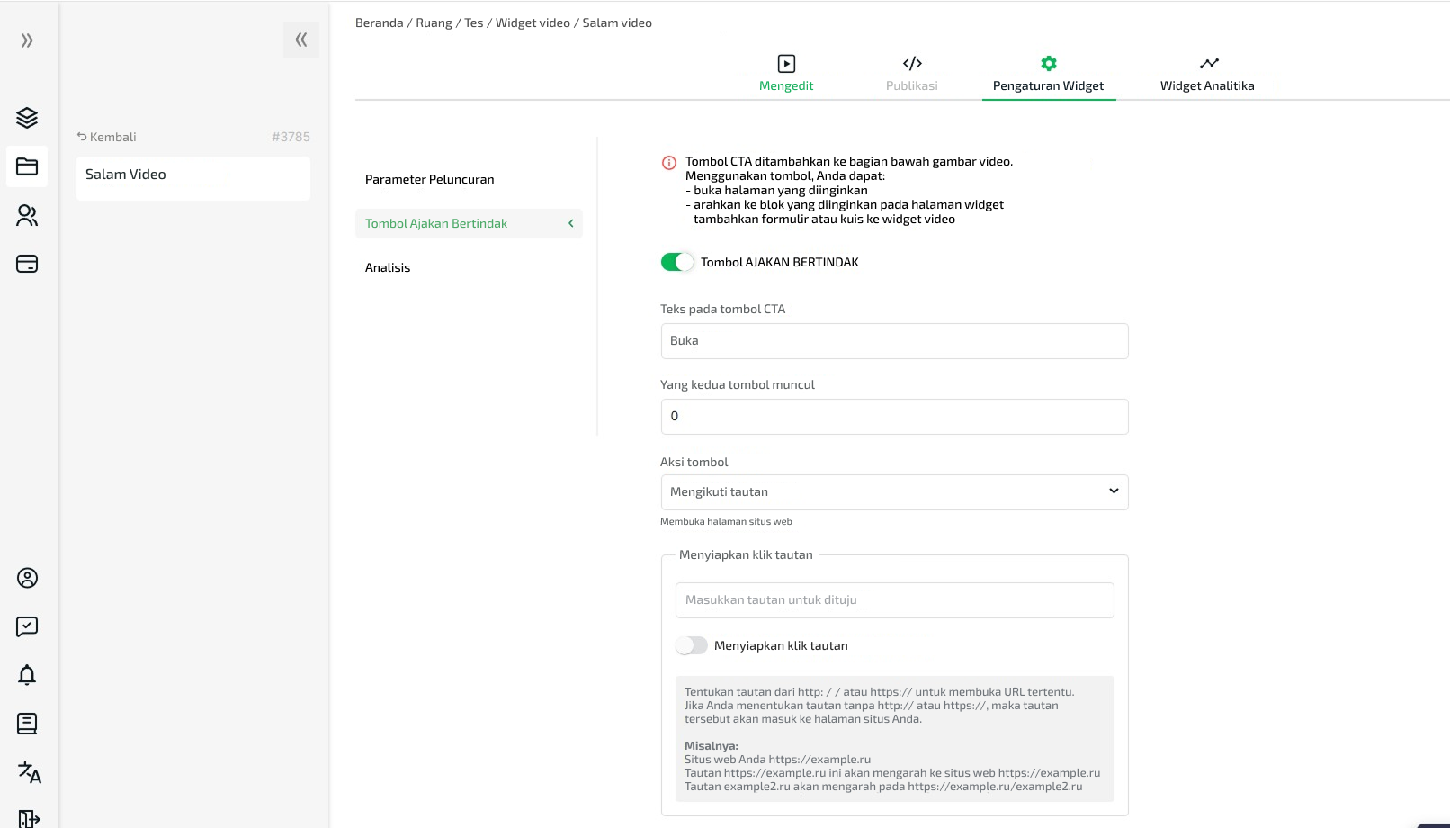Click the layers stack icon in sidebar
The height and width of the screenshot is (828, 1450).
[27, 118]
